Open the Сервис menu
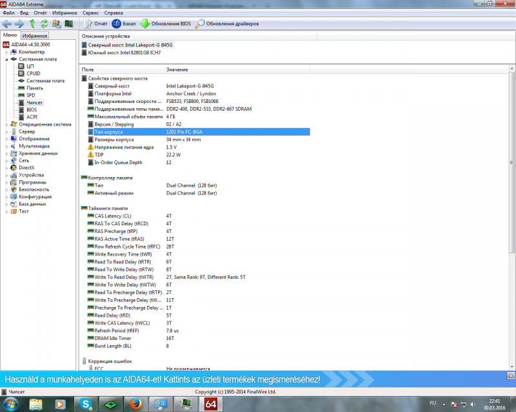The height and width of the screenshot is (412, 516). [91, 12]
